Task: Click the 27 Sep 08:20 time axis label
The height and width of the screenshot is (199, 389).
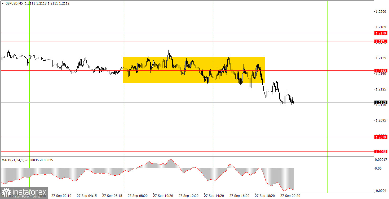Action: 138,196
